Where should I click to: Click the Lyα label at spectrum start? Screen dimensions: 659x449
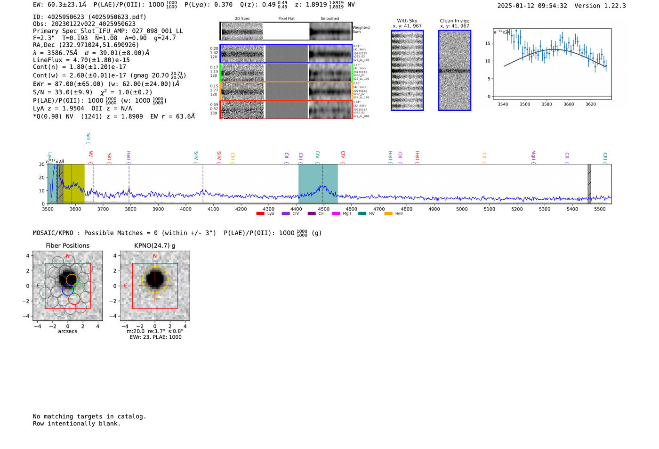[x=50, y=157]
